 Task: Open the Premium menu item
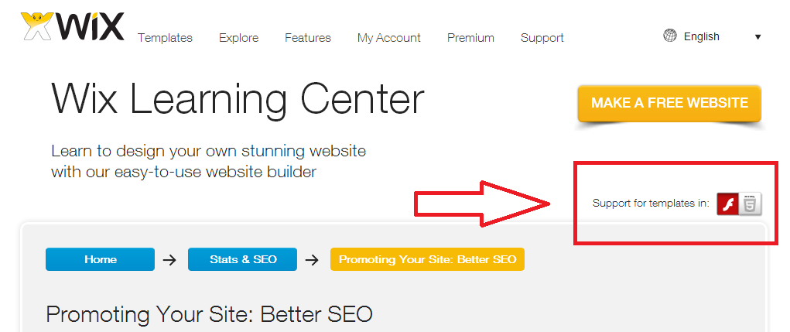pos(470,38)
